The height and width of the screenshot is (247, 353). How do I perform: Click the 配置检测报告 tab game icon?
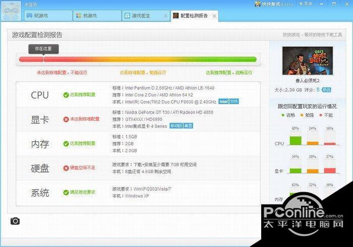coord(176,16)
